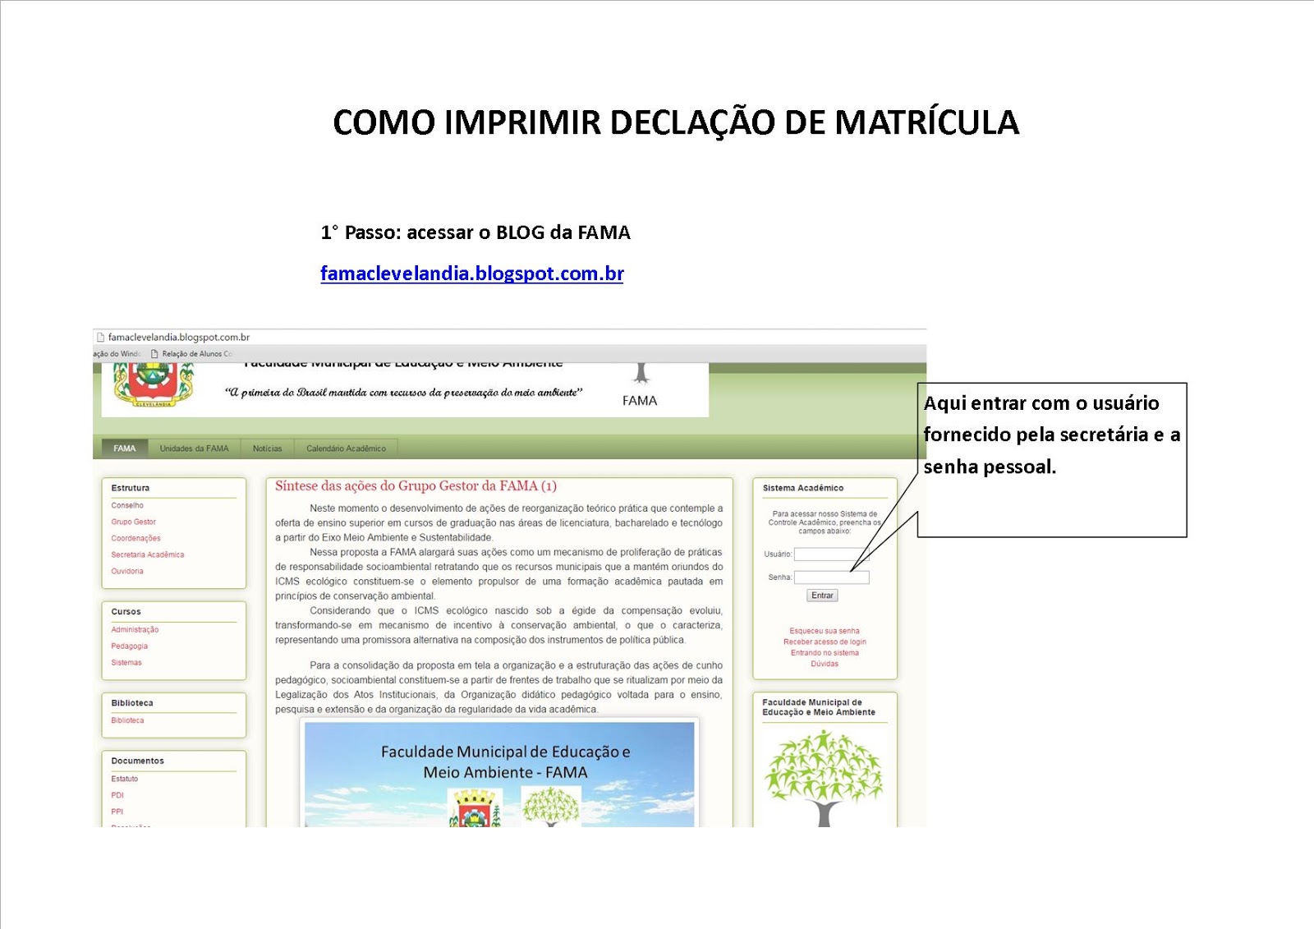
Task: Open the Entrando no sistema link
Action: (825, 653)
